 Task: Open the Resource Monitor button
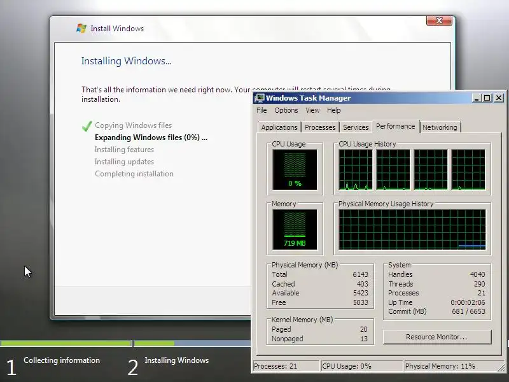[x=437, y=337]
